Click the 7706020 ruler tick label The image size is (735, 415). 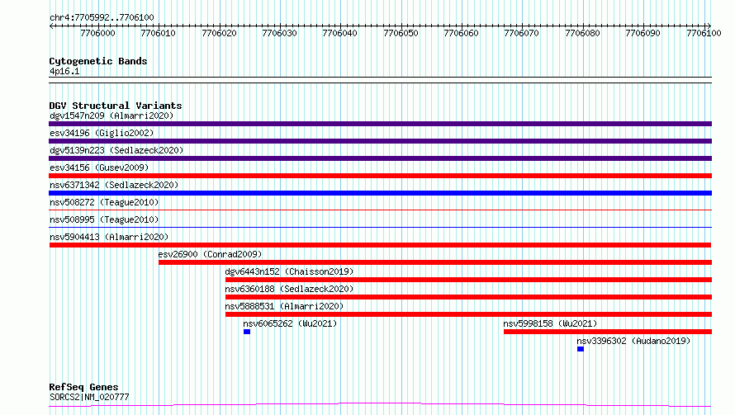click(x=219, y=33)
